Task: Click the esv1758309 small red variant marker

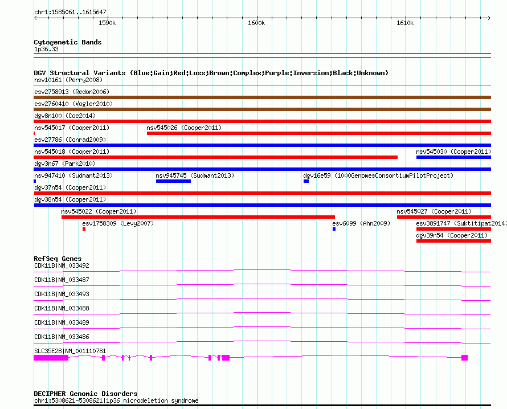Action: 84,229
